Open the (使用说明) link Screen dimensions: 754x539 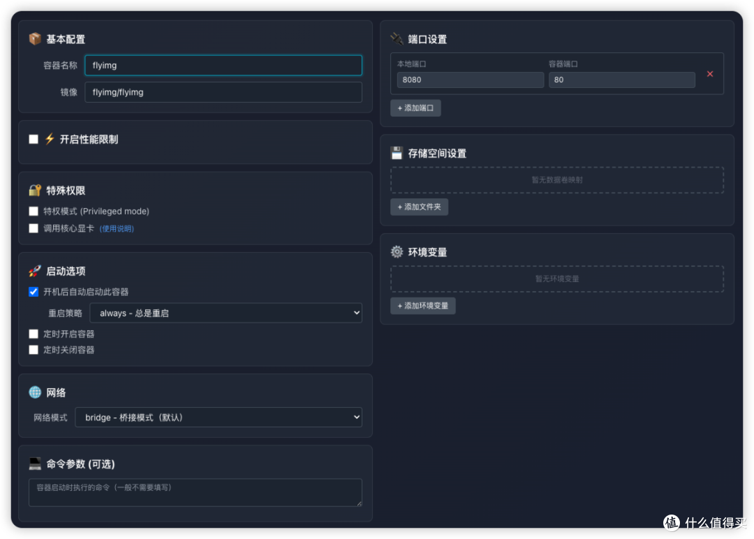coord(117,229)
